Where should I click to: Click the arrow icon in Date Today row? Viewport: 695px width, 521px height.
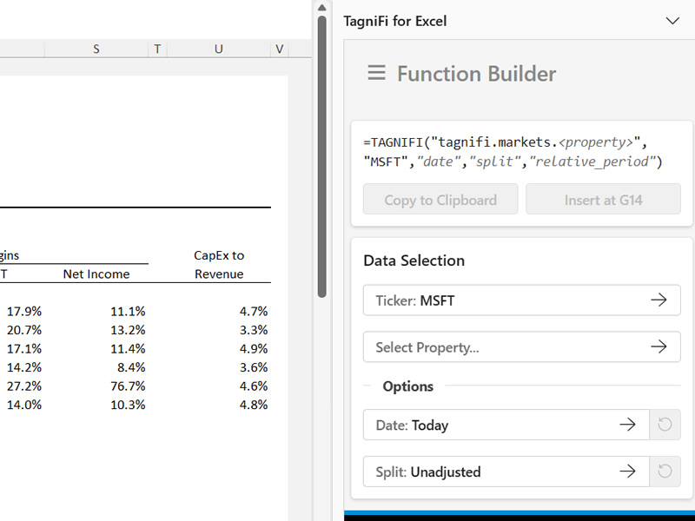(626, 425)
